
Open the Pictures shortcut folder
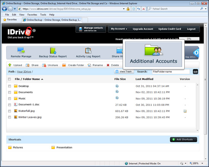tap(16, 147)
